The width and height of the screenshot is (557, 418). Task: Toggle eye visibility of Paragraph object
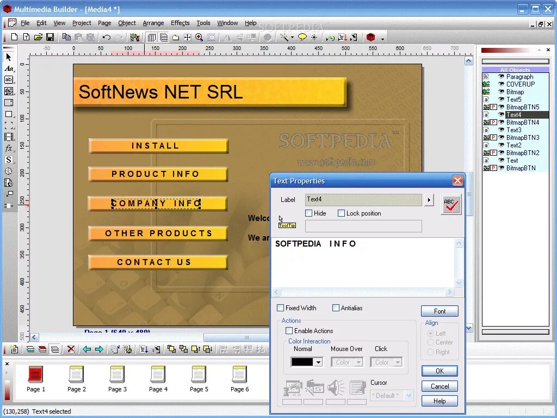[501, 76]
